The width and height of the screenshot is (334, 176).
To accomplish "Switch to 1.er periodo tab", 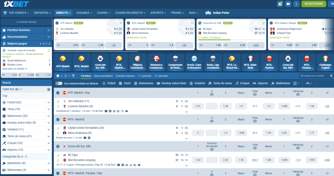I will 144,76.
